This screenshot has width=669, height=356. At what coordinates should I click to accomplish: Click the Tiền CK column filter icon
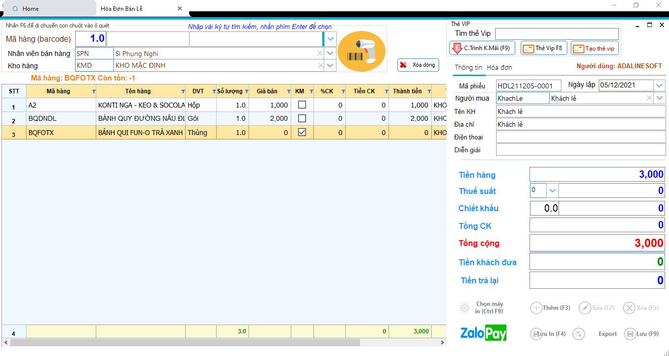click(387, 91)
